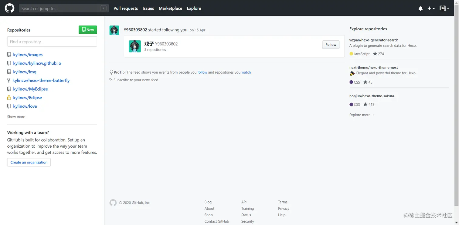Open the Privacy footer link
The width and height of the screenshot is (459, 225).
tap(284, 209)
